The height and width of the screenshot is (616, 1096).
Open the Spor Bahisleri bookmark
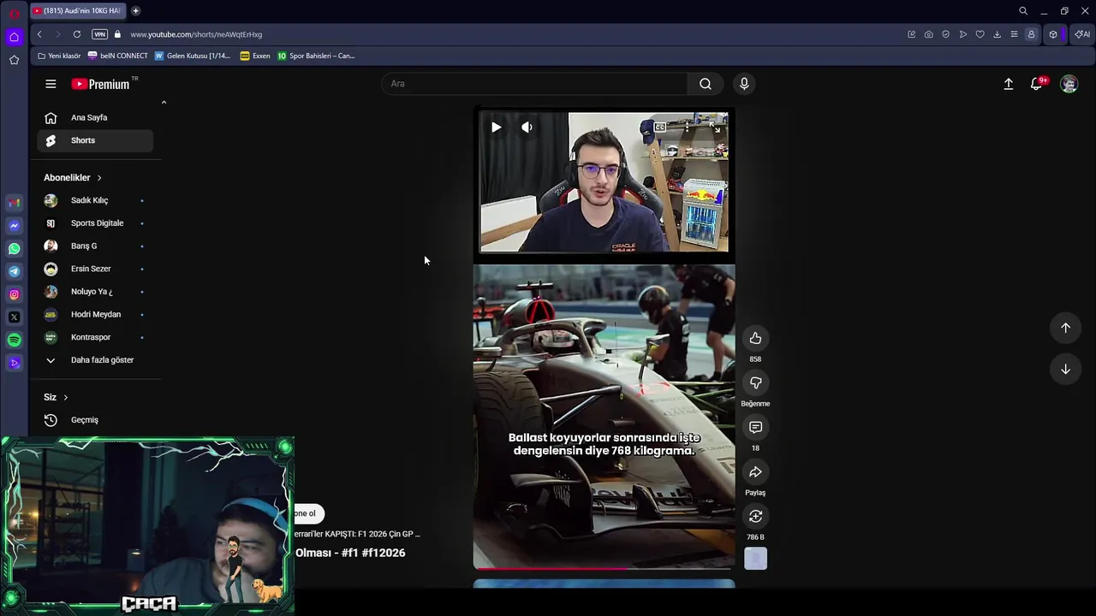(x=316, y=56)
